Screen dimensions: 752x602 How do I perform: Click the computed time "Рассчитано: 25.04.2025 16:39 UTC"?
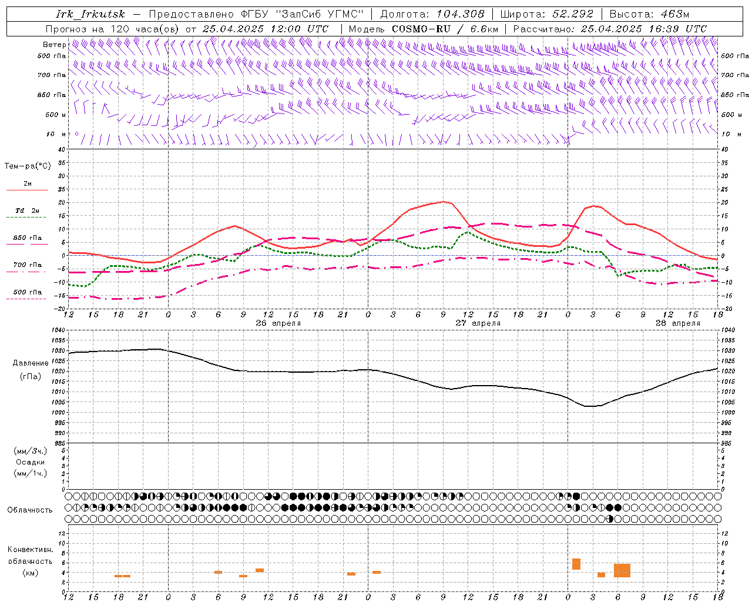(x=610, y=29)
